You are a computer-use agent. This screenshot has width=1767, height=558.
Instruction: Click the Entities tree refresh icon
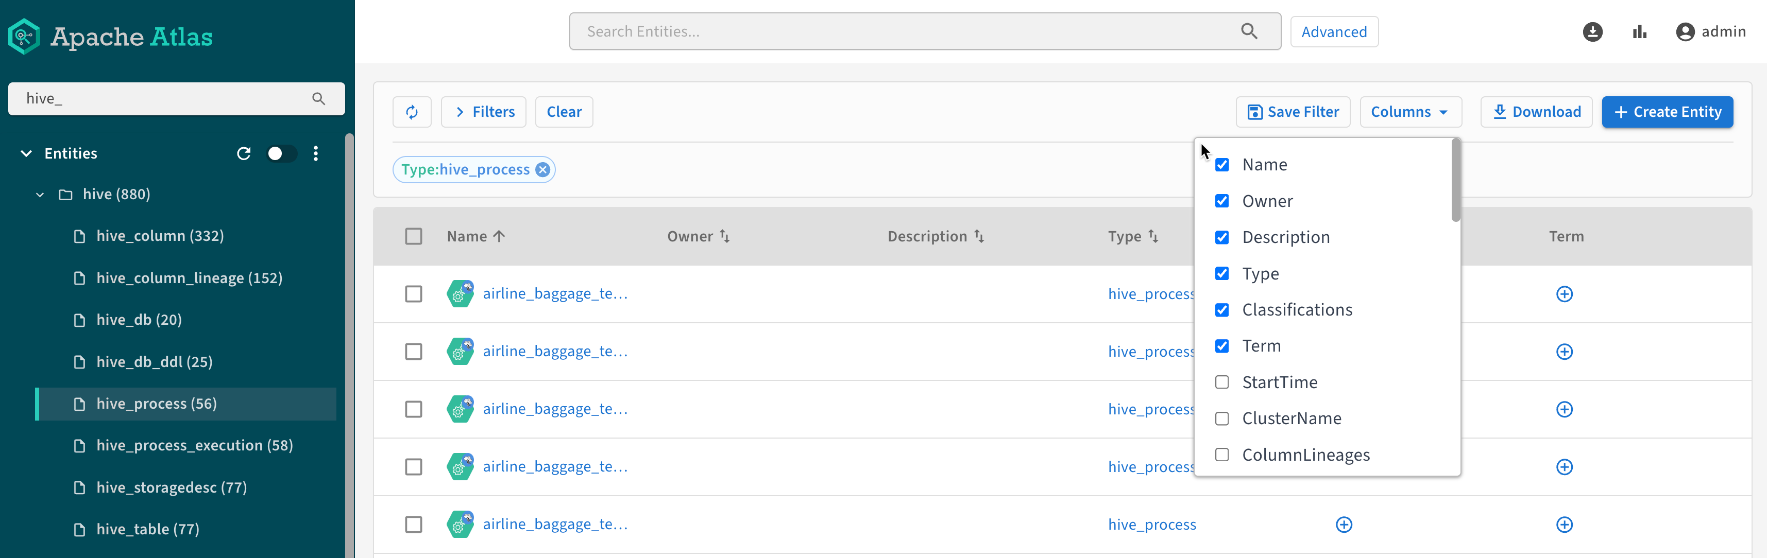tap(244, 153)
